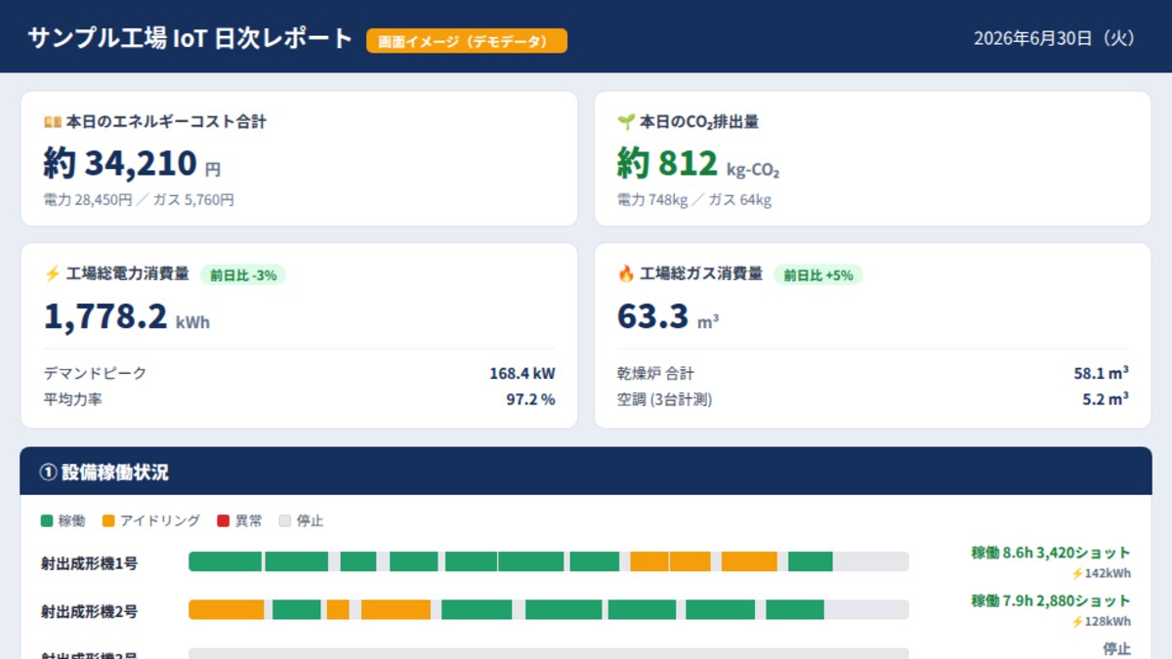This screenshot has width=1172, height=659.
Task: Click the 58.1 m³ value
Action: click(x=1102, y=374)
